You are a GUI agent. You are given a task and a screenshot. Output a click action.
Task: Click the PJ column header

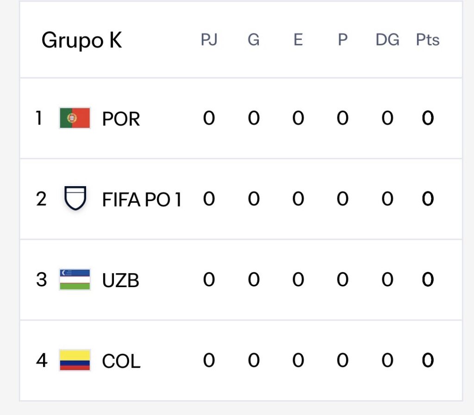[x=209, y=40]
